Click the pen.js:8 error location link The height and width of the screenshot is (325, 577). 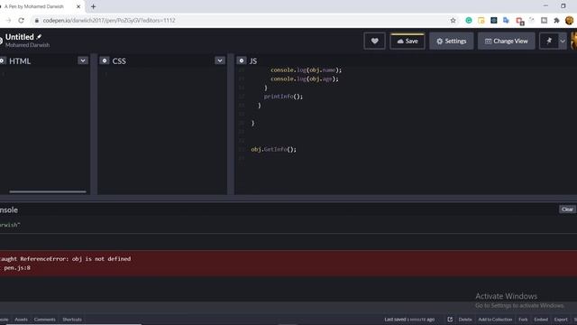coord(17,268)
